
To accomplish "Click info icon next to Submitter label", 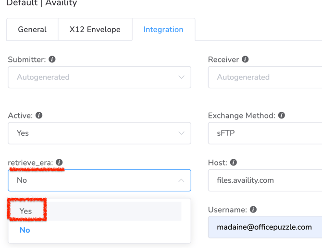I will [52, 59].
